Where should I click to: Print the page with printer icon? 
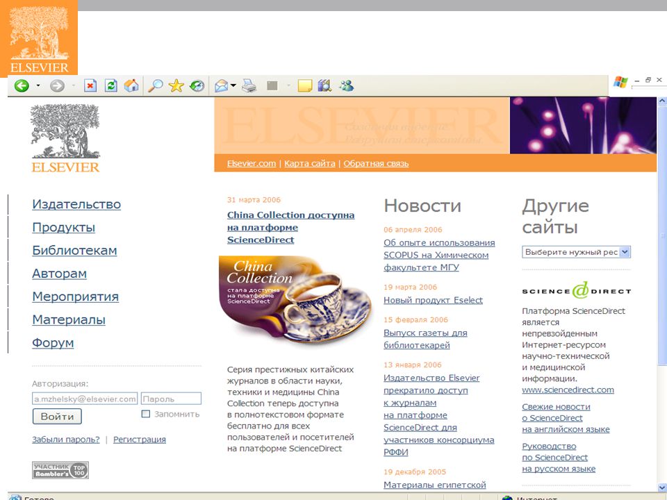[249, 86]
